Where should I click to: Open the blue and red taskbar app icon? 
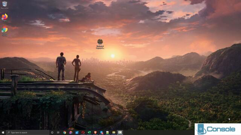pos(101,132)
